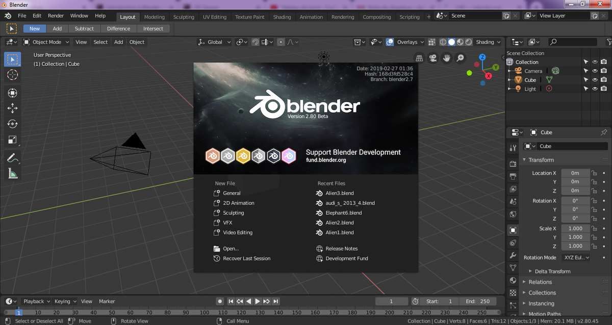Open the Object properties tab icon

(x=513, y=230)
